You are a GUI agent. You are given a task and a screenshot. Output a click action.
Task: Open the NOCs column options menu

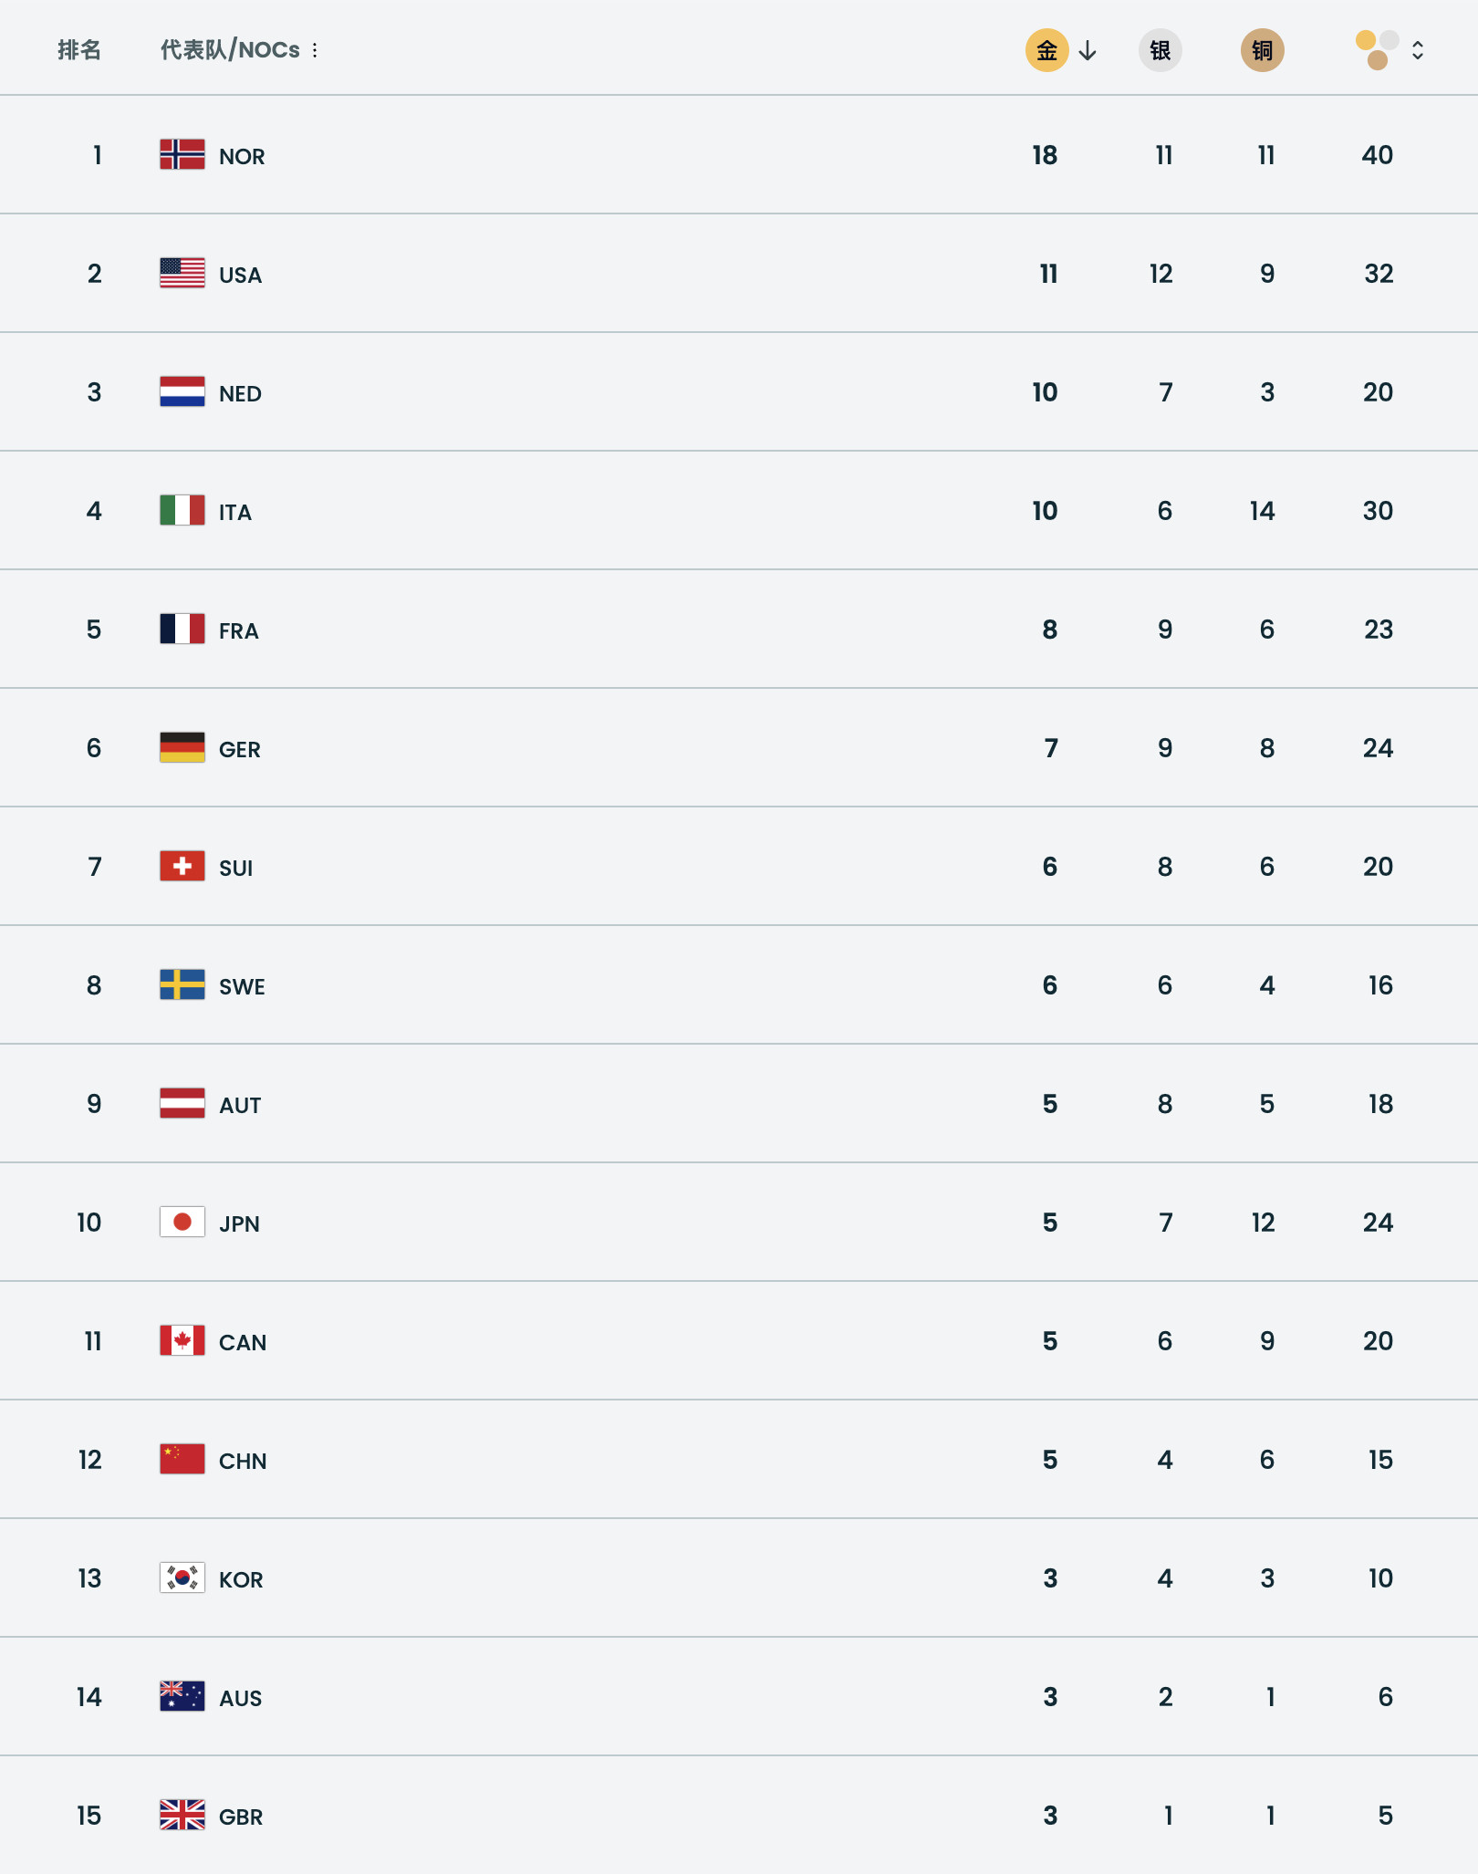pyautogui.click(x=315, y=50)
